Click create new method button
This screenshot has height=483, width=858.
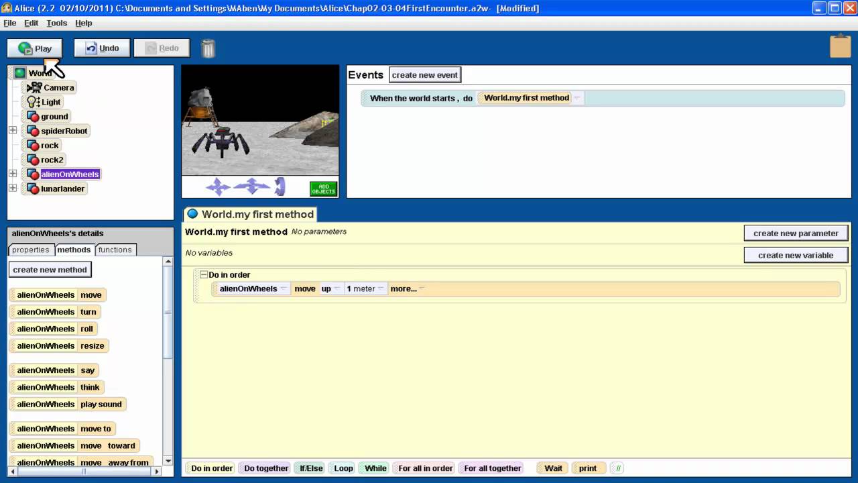click(50, 270)
